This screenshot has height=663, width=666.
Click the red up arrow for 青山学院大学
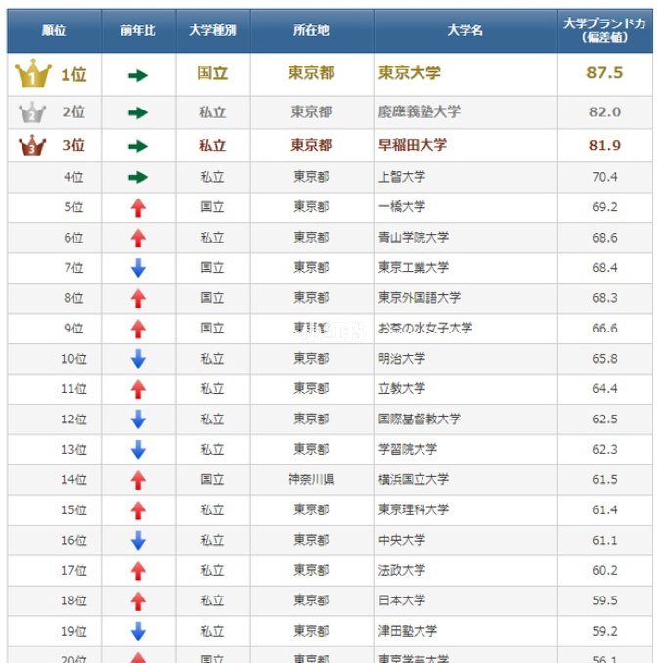coord(138,239)
